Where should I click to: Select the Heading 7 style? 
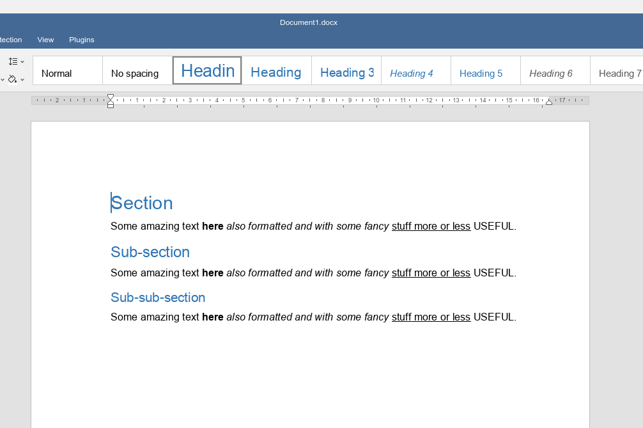[617, 74]
